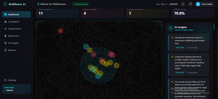Open the Transformers section
218x99 pixels.
click(16, 29)
